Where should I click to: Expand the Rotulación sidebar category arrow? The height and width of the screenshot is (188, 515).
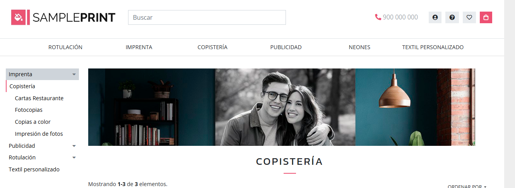[x=74, y=157]
